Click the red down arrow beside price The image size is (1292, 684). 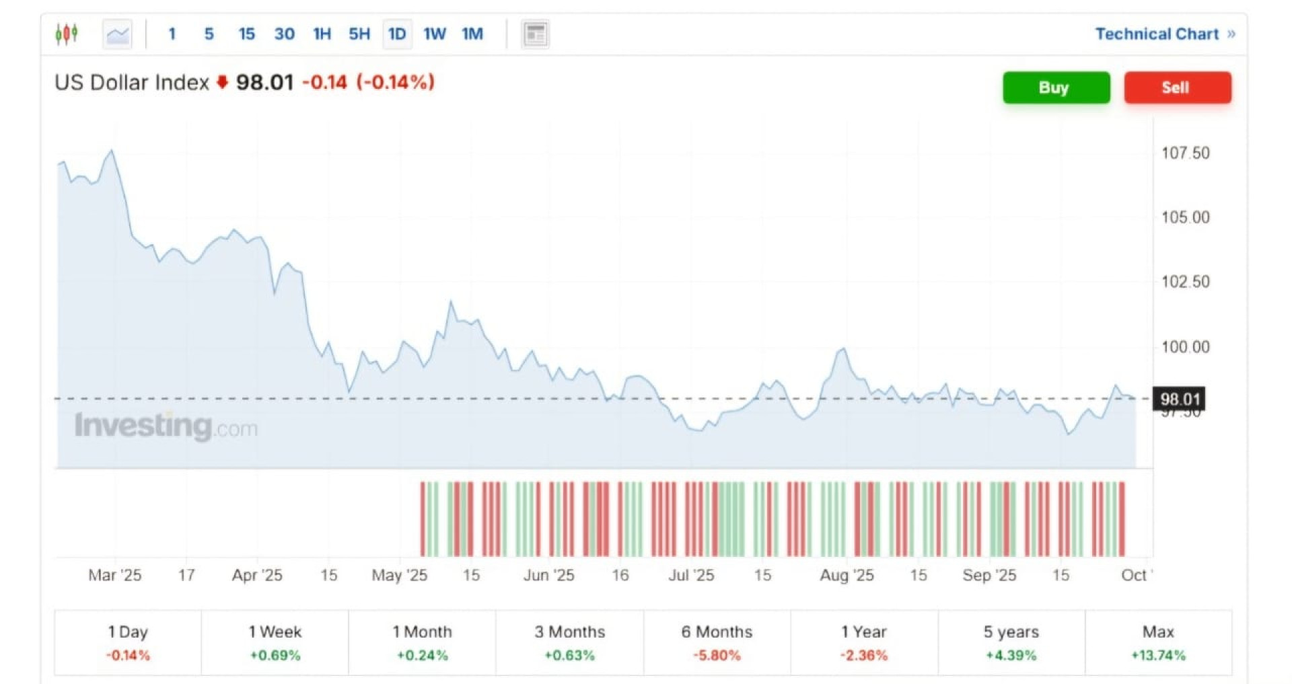pyautogui.click(x=222, y=83)
